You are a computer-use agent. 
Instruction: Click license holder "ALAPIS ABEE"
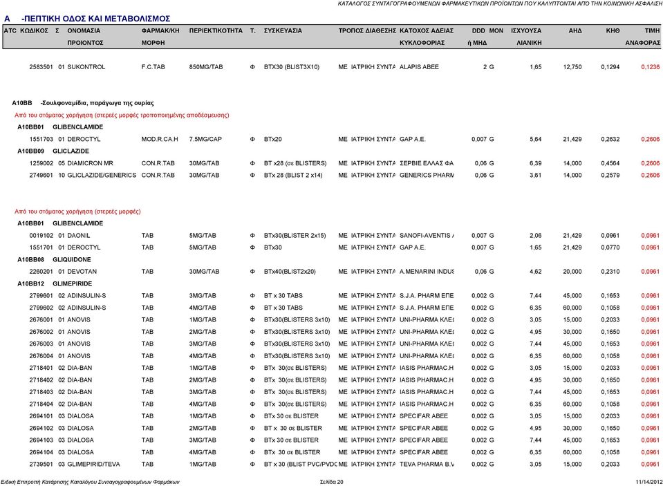tap(419, 67)
